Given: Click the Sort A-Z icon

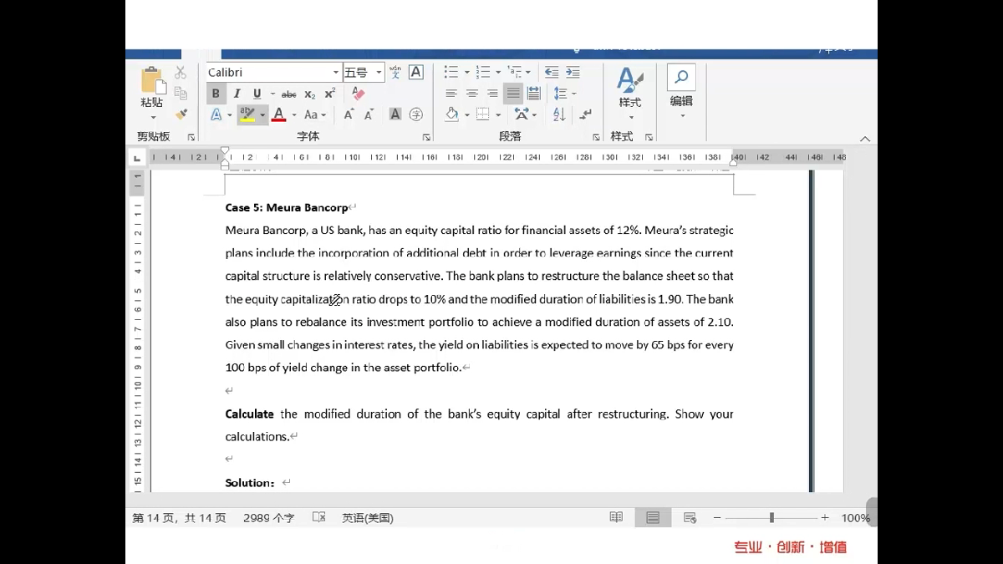Looking at the screenshot, I should tap(559, 114).
